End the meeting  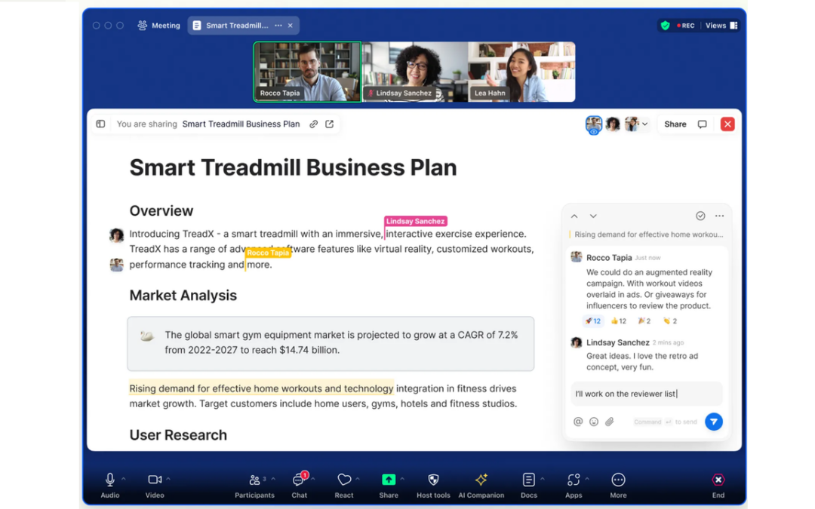pos(718,485)
